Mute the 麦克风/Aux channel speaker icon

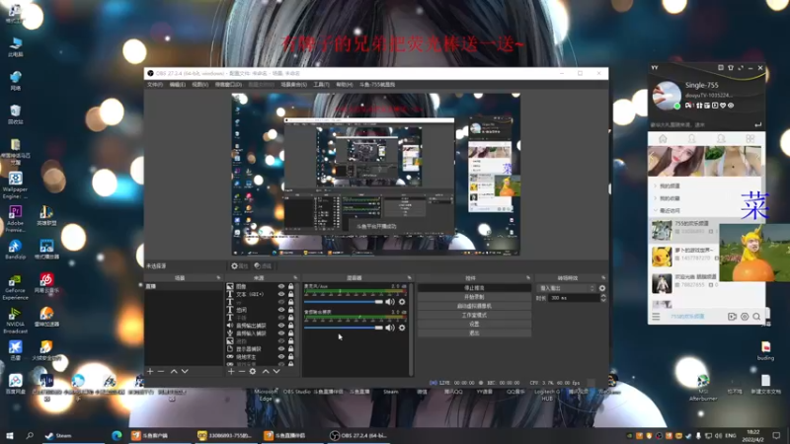point(390,302)
